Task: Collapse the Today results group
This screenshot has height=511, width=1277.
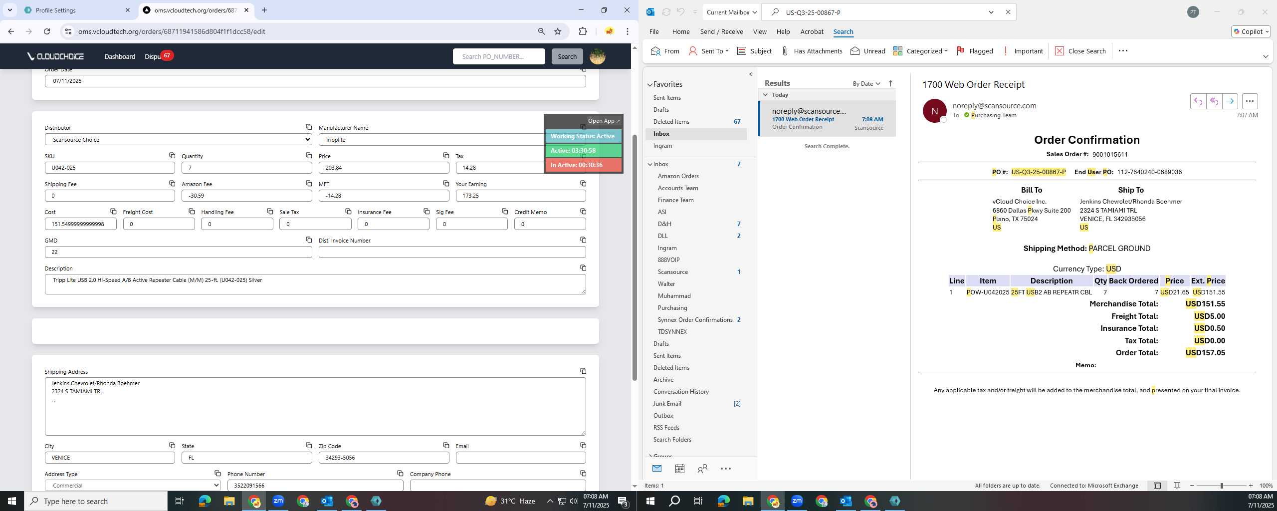Action: pos(765,94)
